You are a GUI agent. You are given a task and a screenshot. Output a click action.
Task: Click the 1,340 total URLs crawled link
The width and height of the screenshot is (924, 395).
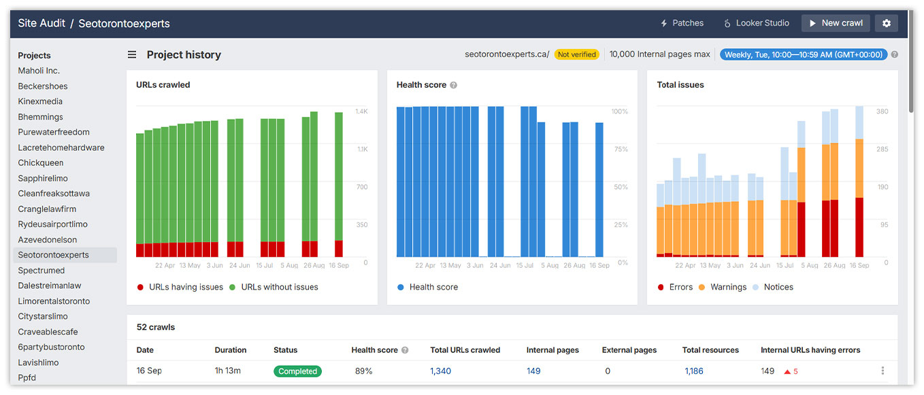point(442,371)
